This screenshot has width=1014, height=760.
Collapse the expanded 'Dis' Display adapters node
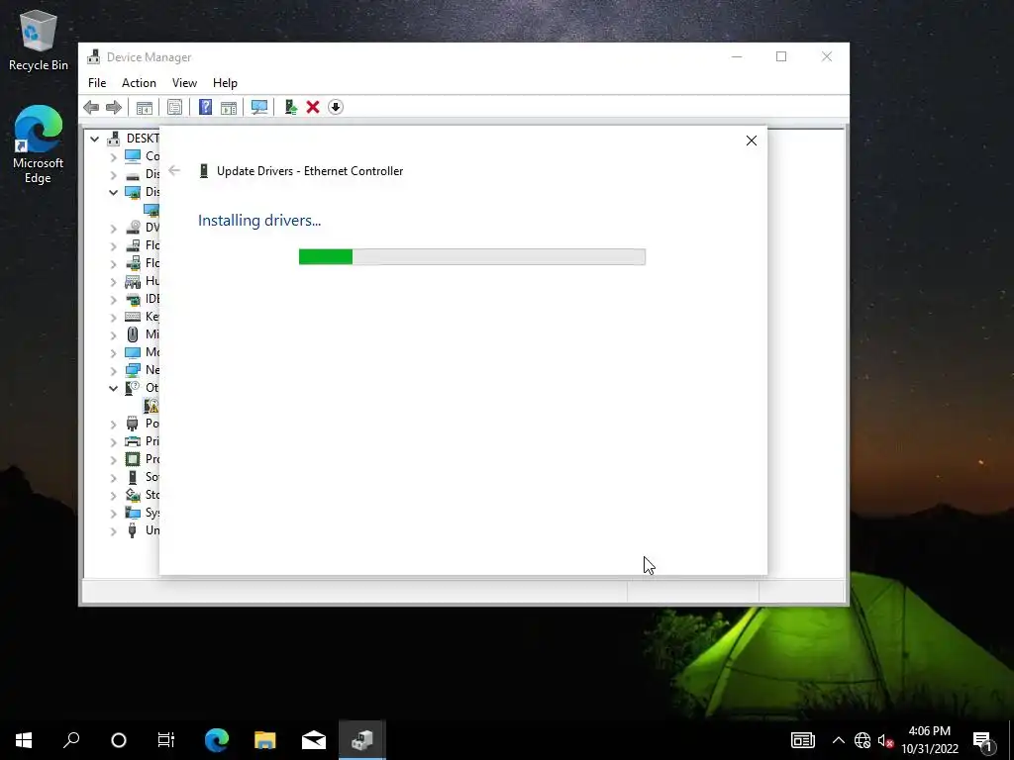pyautogui.click(x=113, y=192)
